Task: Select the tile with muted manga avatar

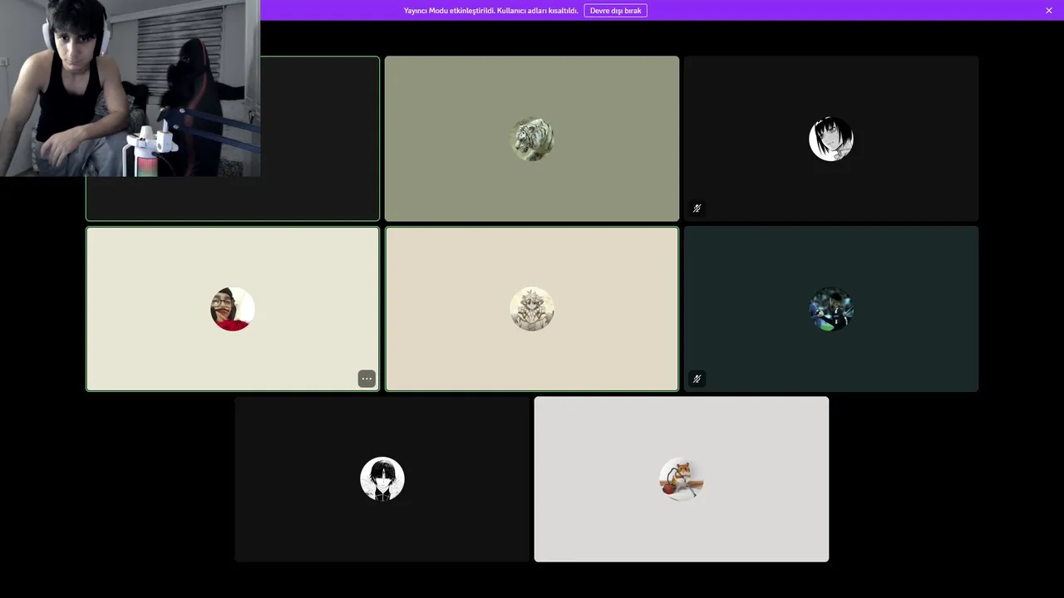Action: click(x=831, y=139)
